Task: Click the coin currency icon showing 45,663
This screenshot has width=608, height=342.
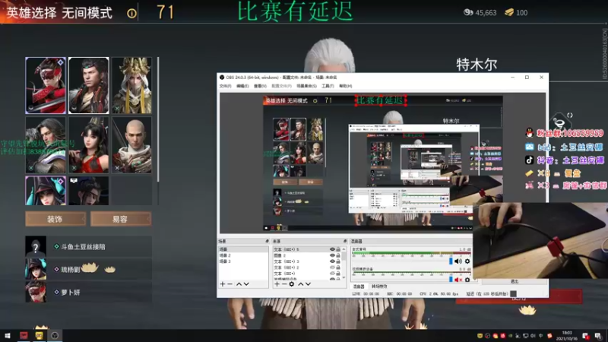Action: 468,12
